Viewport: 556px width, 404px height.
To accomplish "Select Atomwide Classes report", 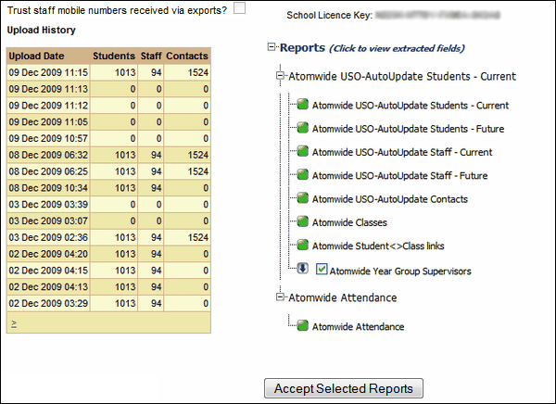I will click(349, 222).
